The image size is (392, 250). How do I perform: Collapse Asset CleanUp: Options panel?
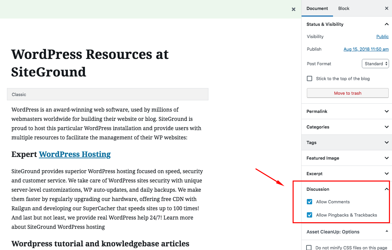coord(386,231)
